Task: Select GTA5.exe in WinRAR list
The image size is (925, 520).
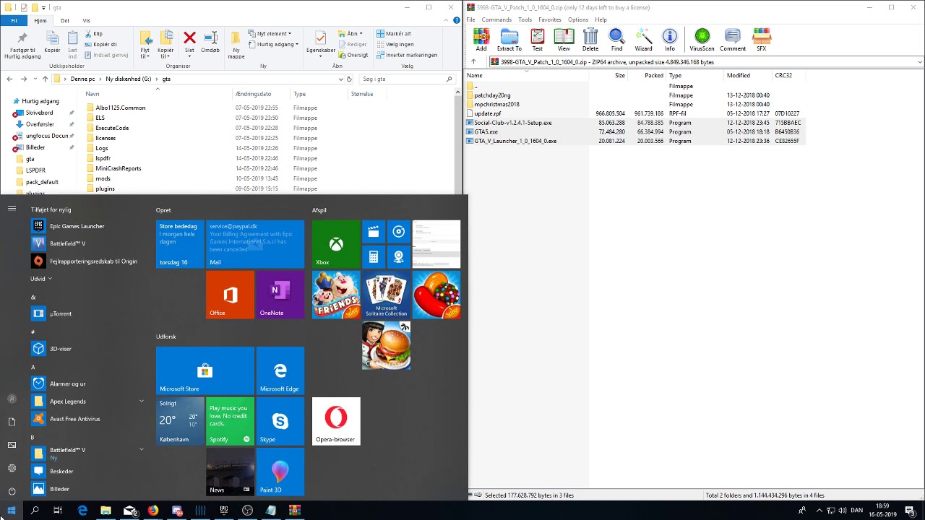Action: (x=486, y=132)
